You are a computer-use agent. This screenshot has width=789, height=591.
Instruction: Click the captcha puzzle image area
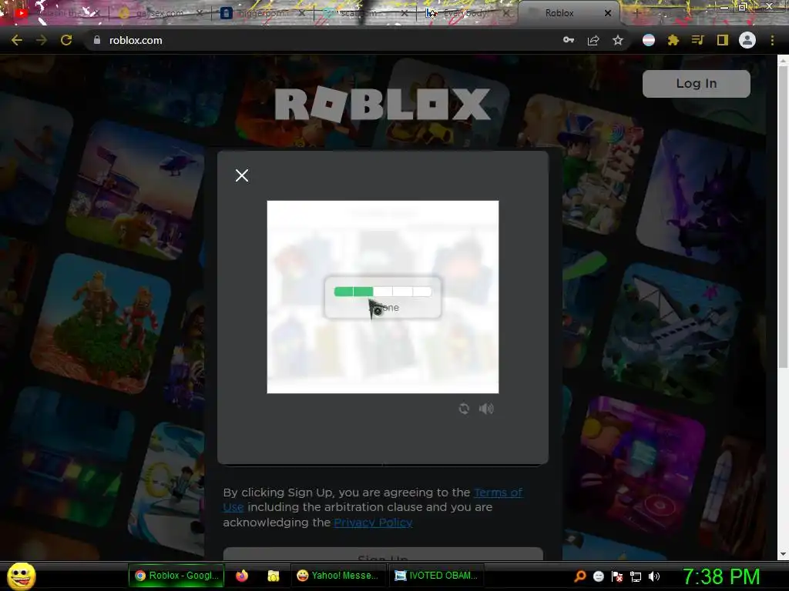pyautogui.click(x=383, y=297)
